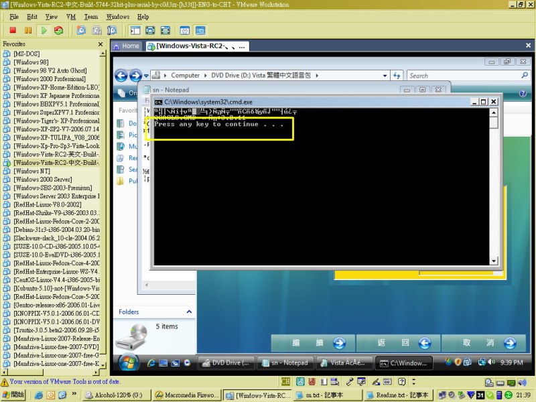Screen dimensions: 536x402
Task: Click the green Power On play icon
Action: [44, 30]
